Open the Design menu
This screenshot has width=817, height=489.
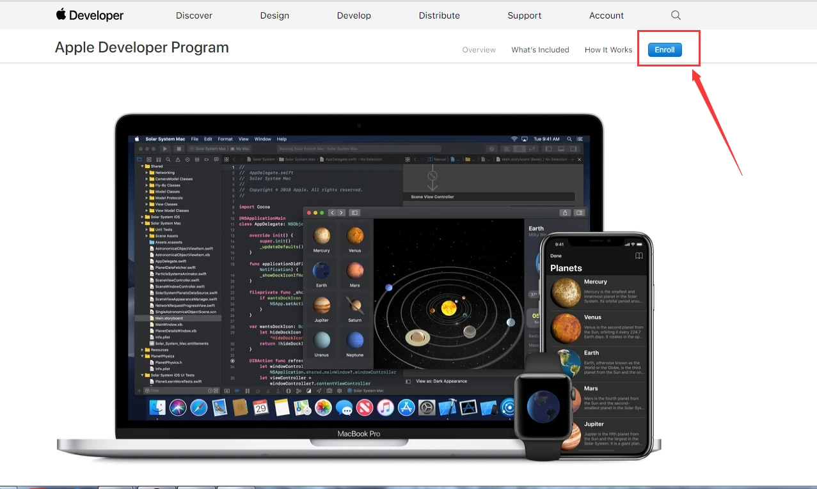pos(274,15)
